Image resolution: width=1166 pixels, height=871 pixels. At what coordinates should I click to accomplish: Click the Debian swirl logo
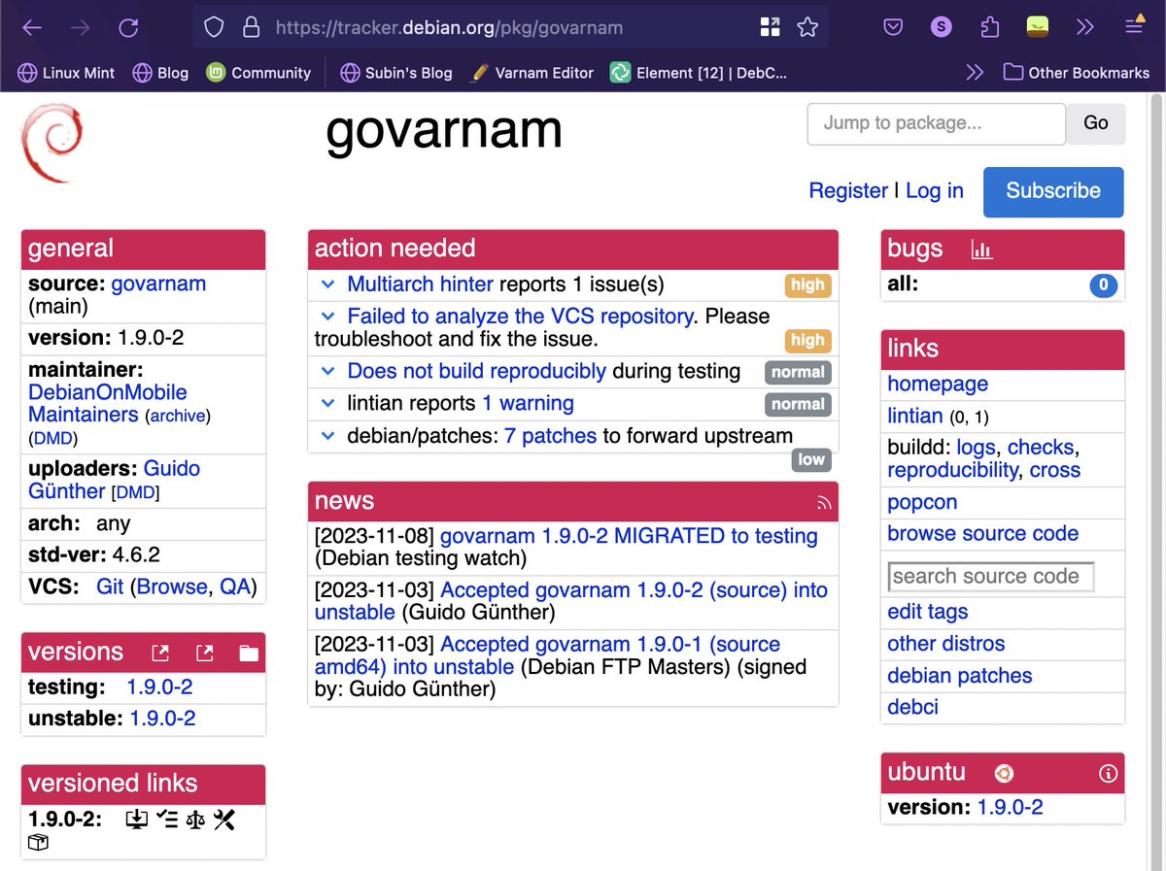(x=51, y=143)
